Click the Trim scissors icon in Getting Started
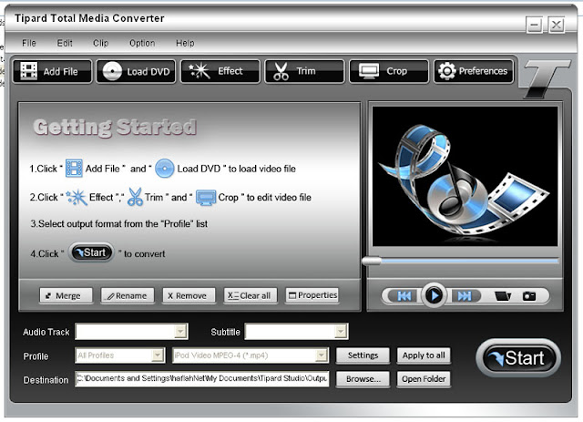This screenshot has height=422, width=583. point(135,197)
